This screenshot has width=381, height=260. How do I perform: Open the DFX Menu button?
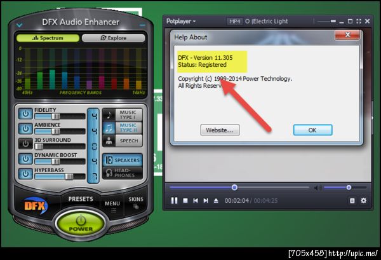pyautogui.click(x=112, y=206)
